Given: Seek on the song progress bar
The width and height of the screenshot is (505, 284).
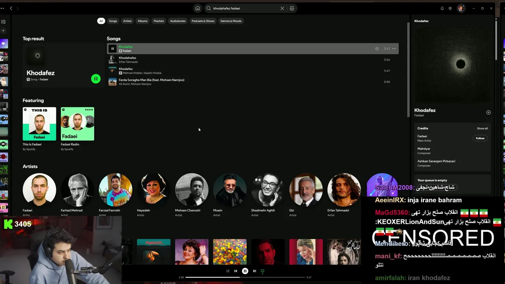Looking at the screenshot, I should coord(245,277).
